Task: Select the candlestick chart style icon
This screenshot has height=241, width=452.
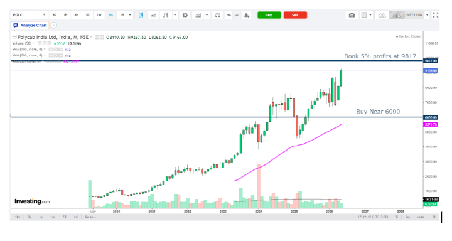Action: [141, 15]
